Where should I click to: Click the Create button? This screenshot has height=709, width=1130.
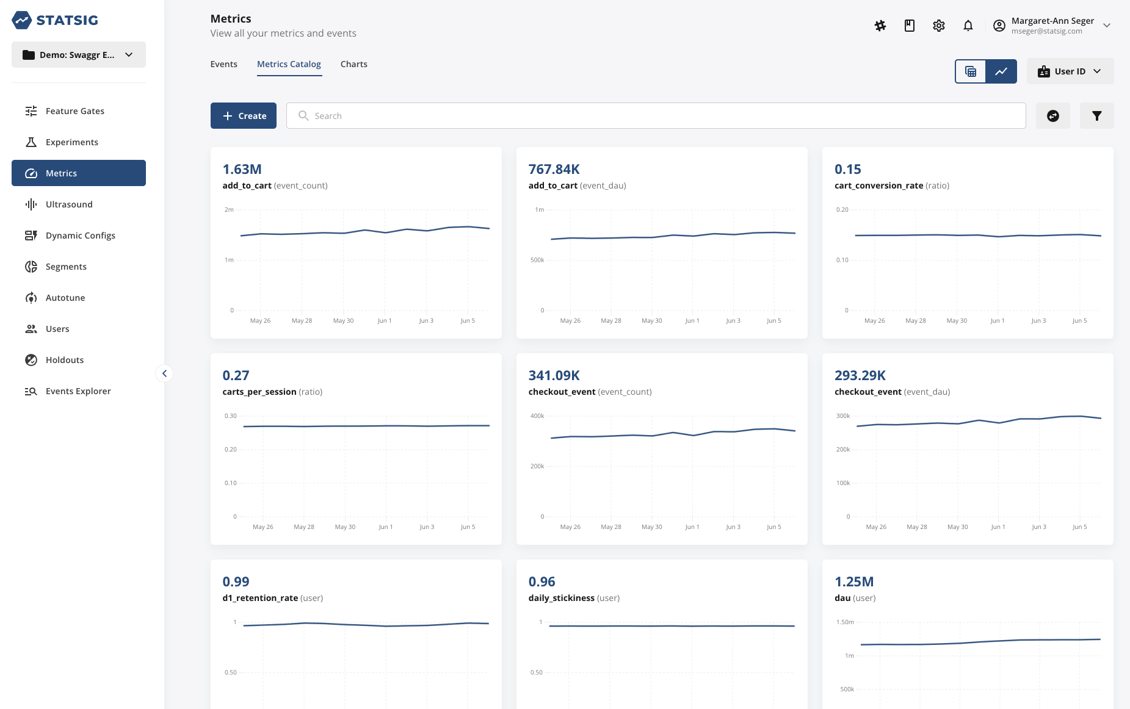[x=243, y=115]
